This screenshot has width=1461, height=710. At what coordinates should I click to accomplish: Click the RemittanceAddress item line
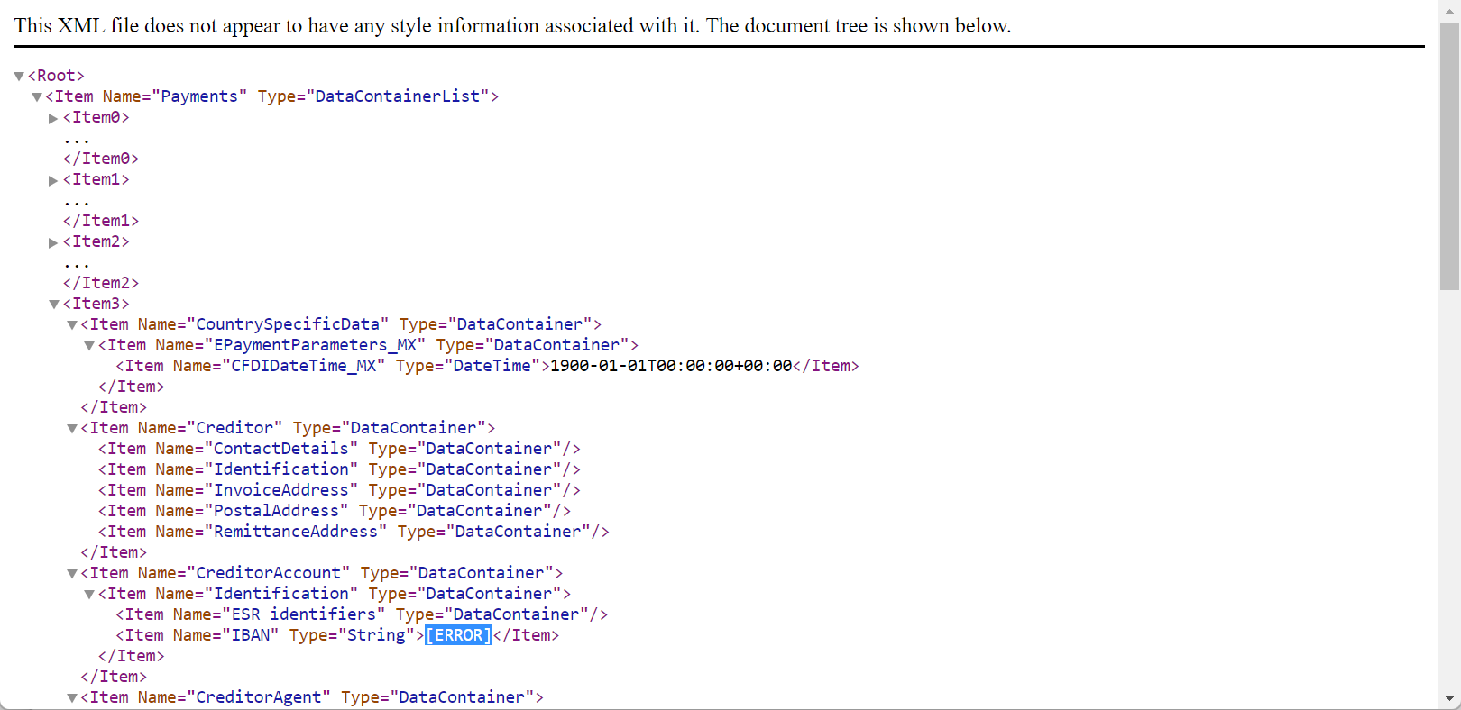[x=354, y=532]
